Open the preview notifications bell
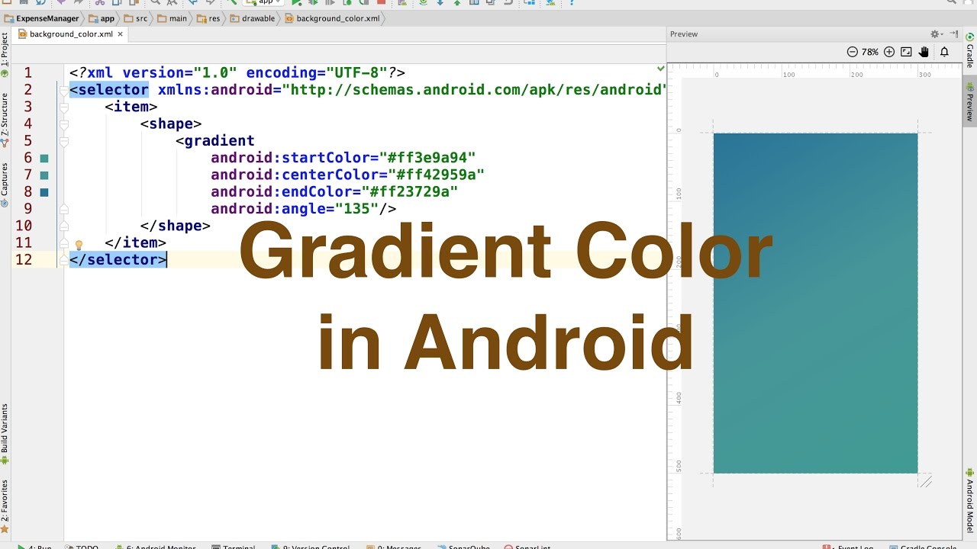The width and height of the screenshot is (977, 549). click(944, 52)
